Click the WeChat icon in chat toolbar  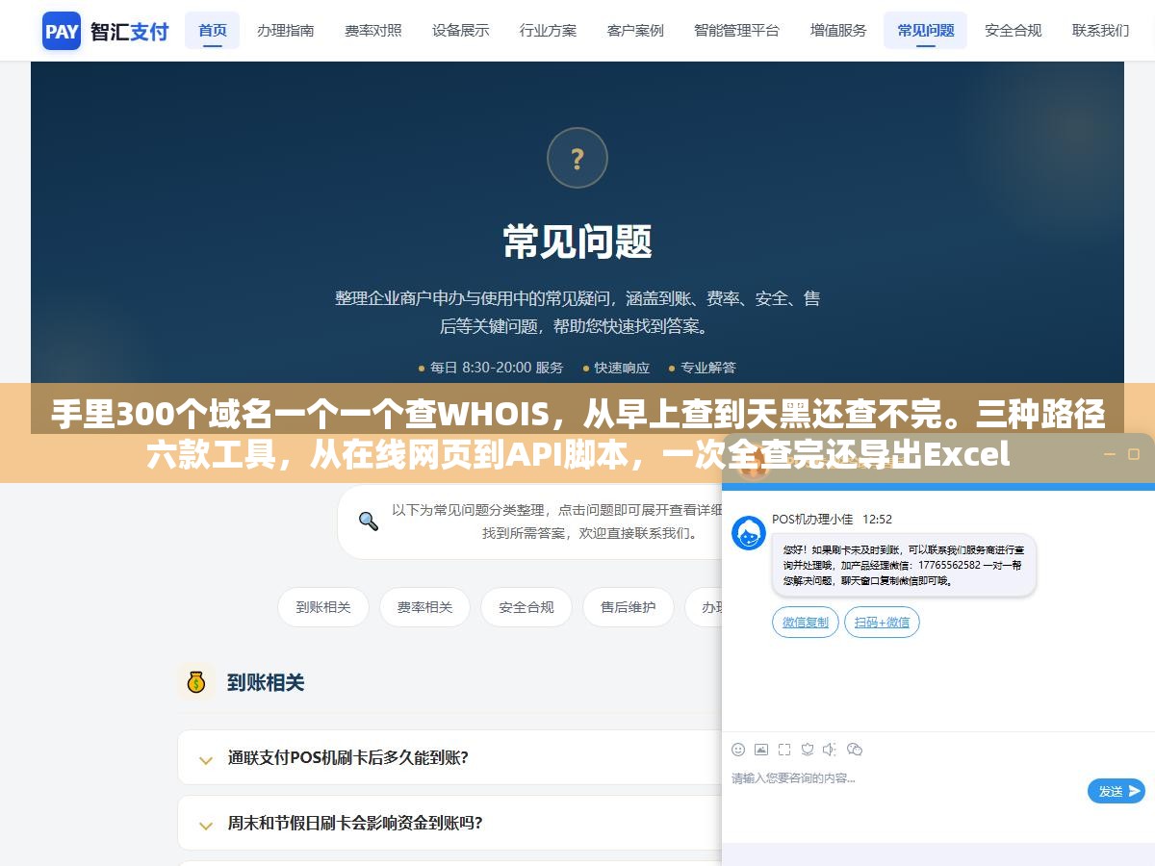pyautogui.click(x=854, y=749)
